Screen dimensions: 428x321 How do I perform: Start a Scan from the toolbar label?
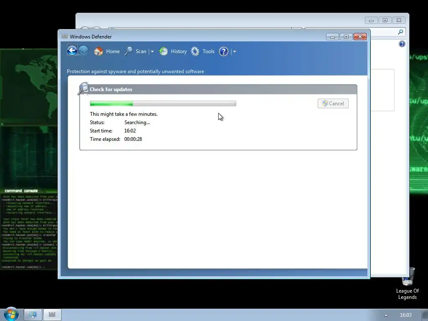(x=141, y=51)
